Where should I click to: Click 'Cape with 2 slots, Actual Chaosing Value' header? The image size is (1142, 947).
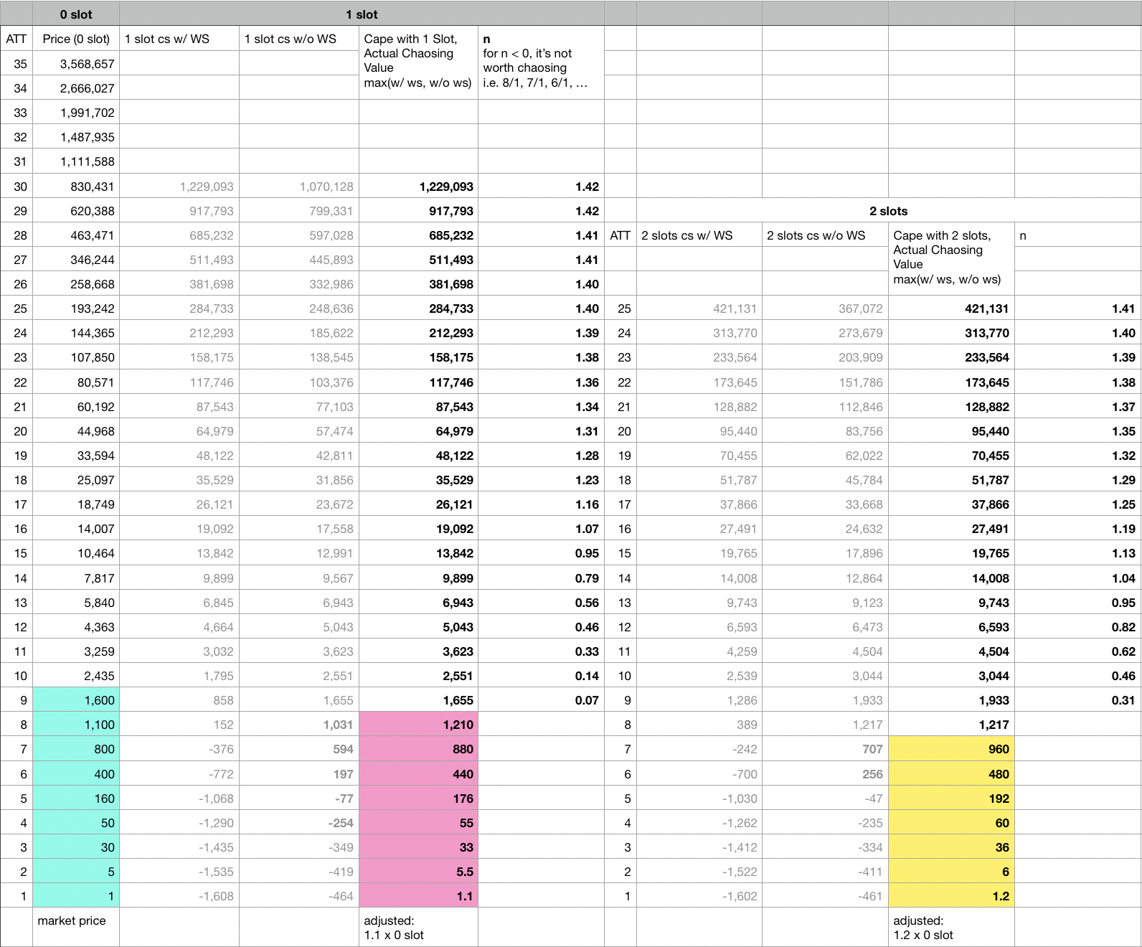tap(951, 258)
